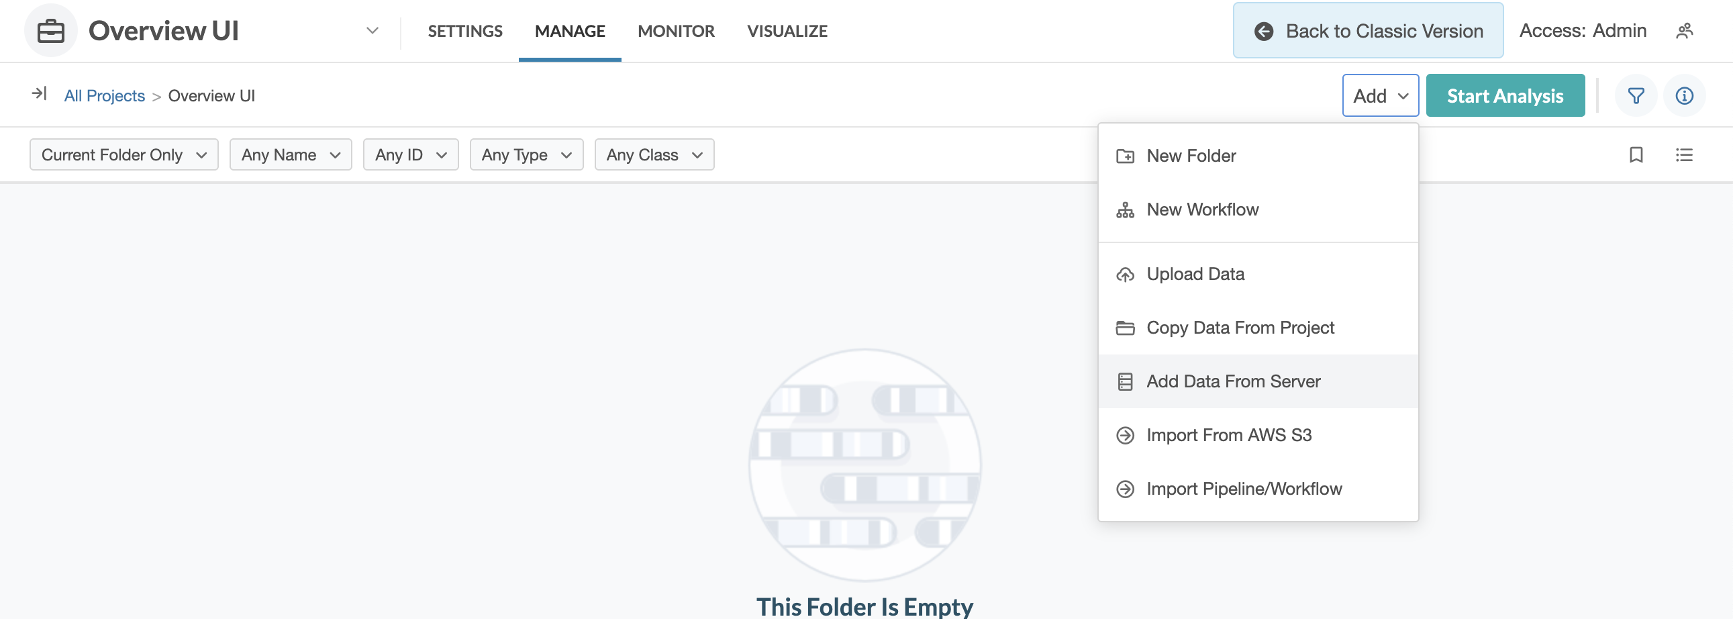Select Add Data From Server
This screenshot has width=1733, height=619.
tap(1232, 381)
